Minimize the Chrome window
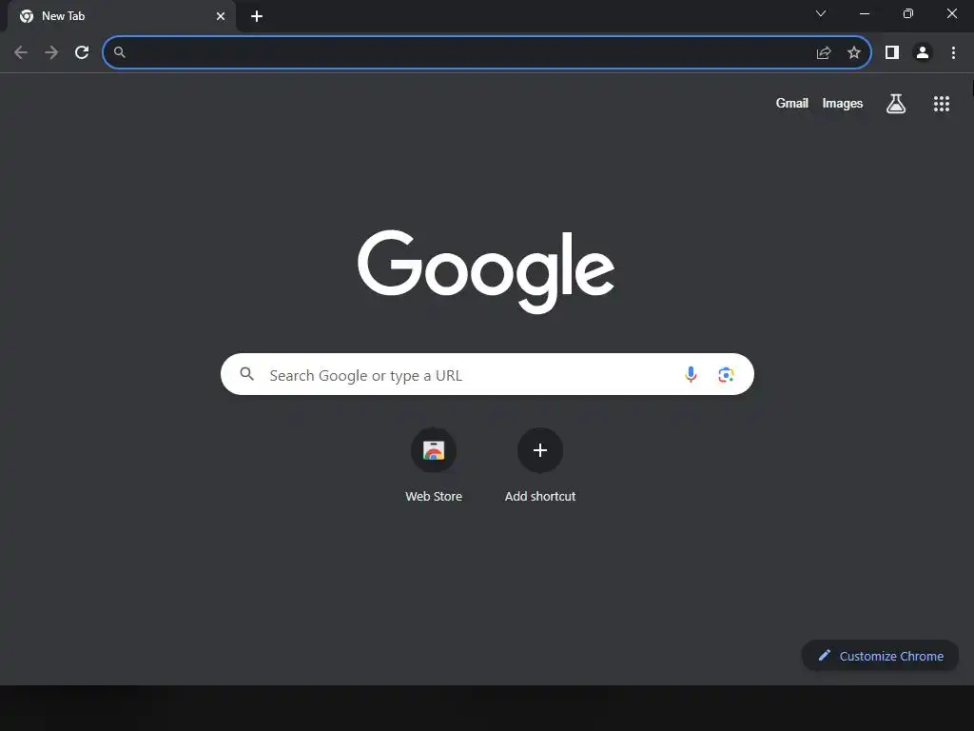Screen dimensions: 974x731 click(x=865, y=13)
